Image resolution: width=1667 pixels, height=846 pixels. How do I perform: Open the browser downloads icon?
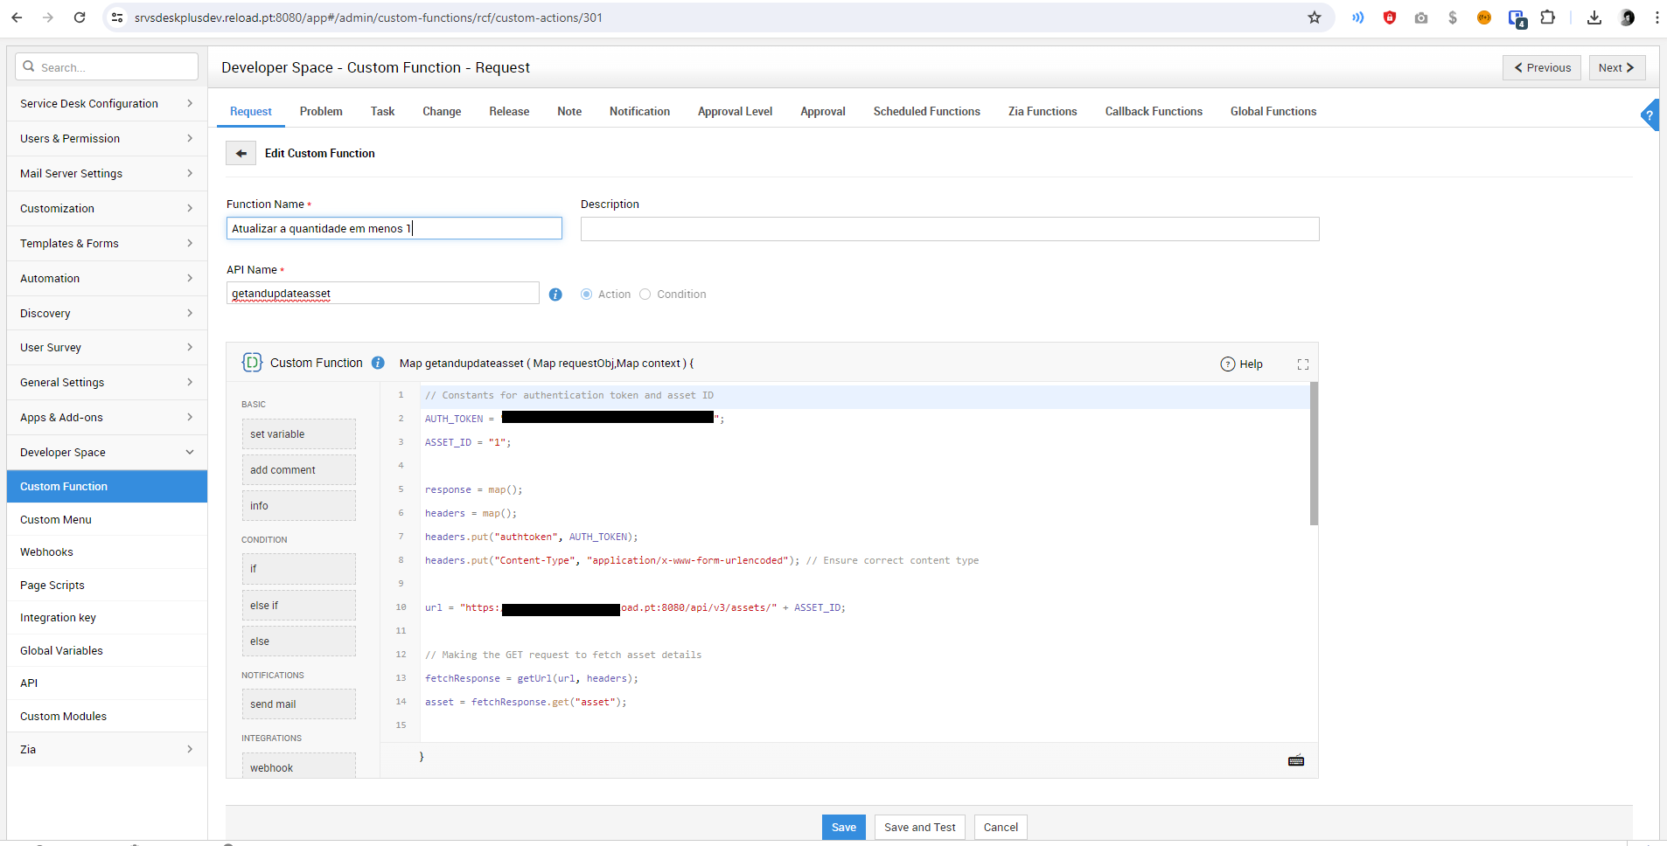pyautogui.click(x=1594, y=17)
